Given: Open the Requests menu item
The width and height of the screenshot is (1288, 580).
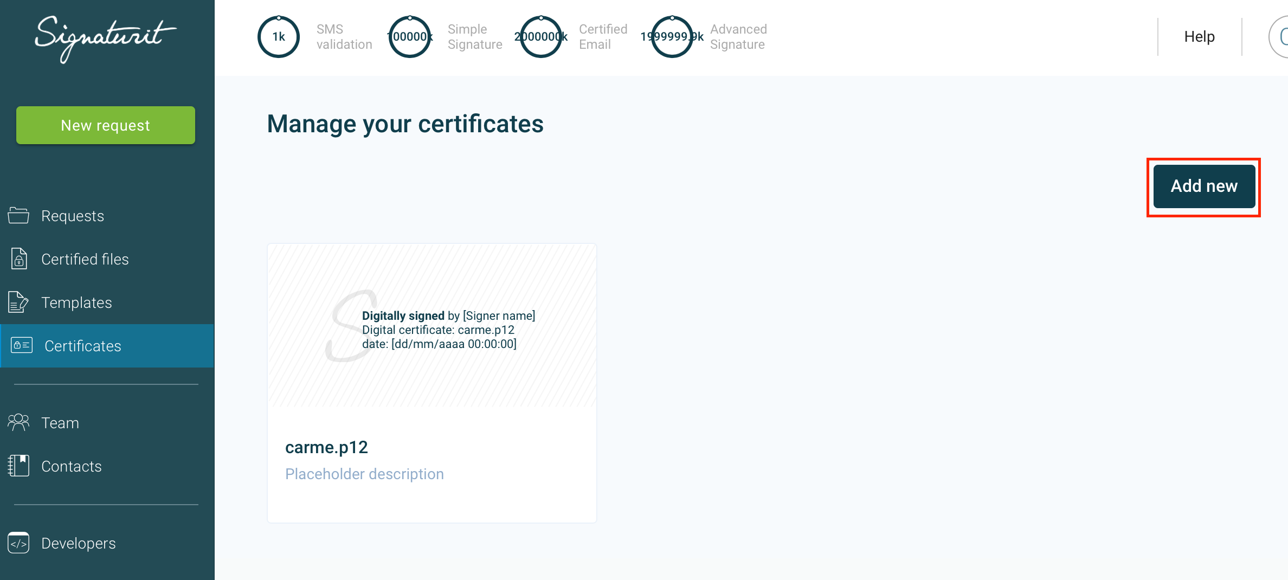Looking at the screenshot, I should [73, 216].
